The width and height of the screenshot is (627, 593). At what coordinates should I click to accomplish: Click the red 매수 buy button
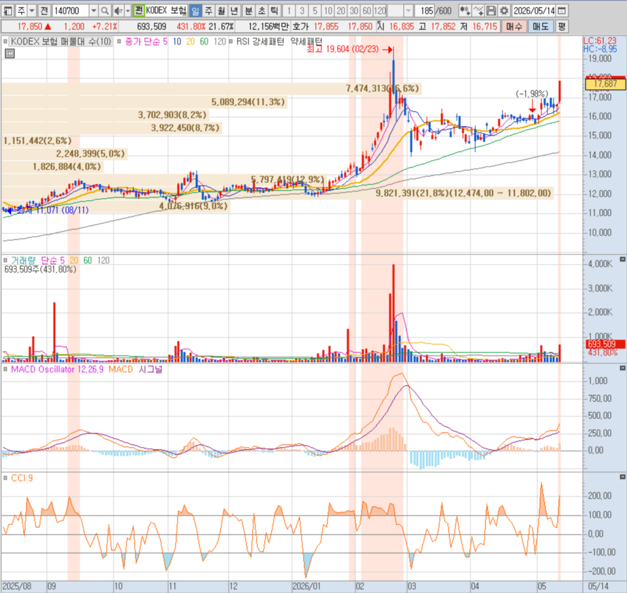(x=514, y=27)
